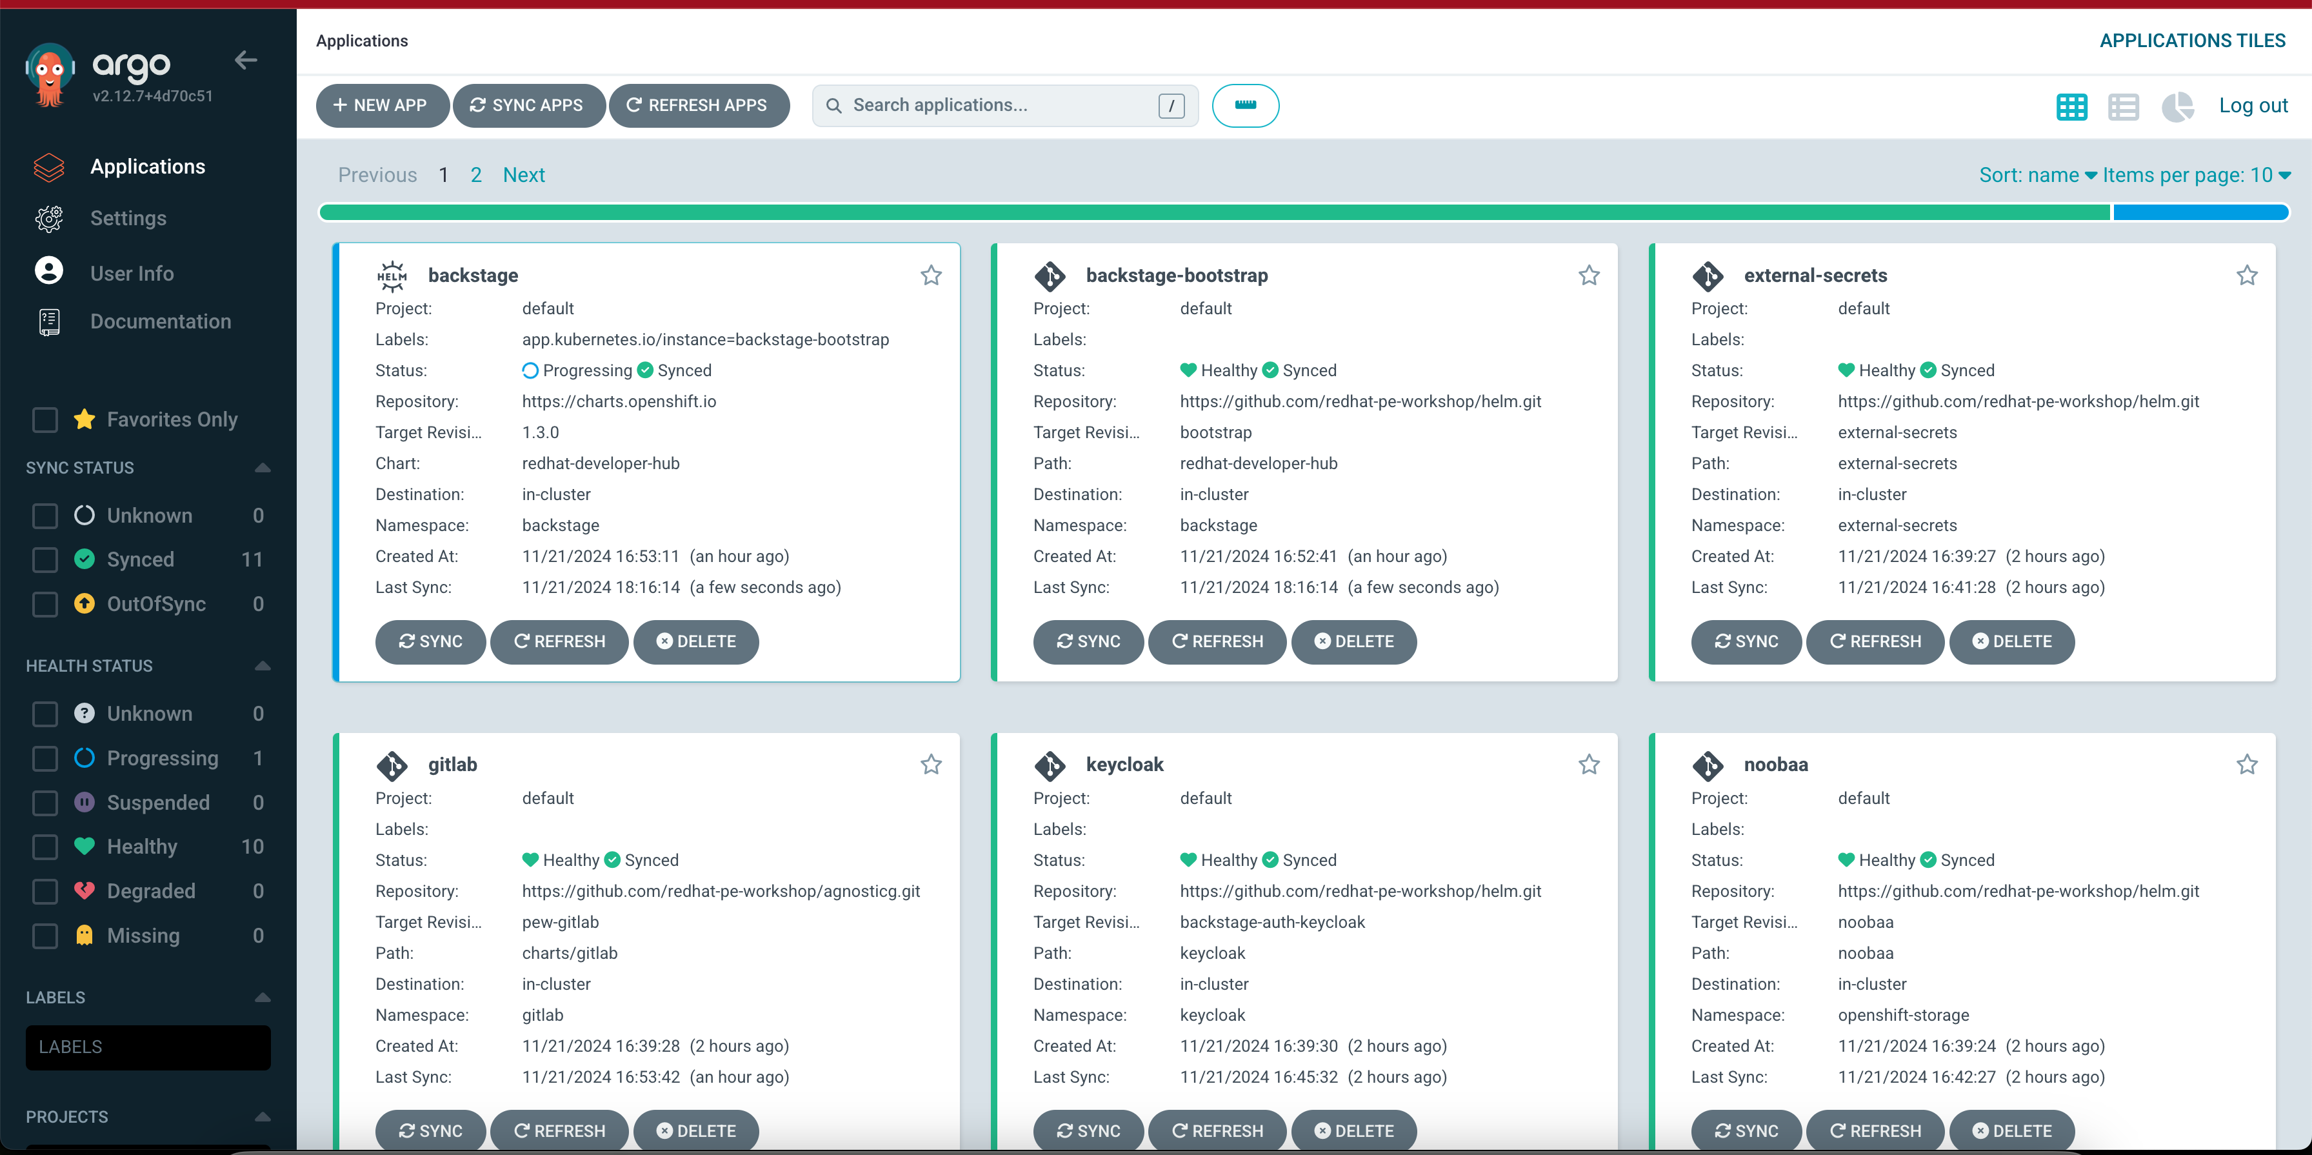Viewport: 2312px width, 1155px height.
Task: Delete the external-secrets application
Action: pyautogui.click(x=2011, y=643)
